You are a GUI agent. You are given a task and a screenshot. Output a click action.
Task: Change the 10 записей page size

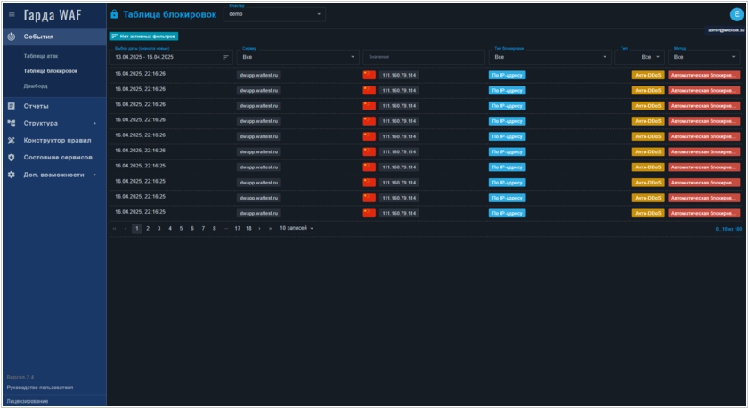297,229
